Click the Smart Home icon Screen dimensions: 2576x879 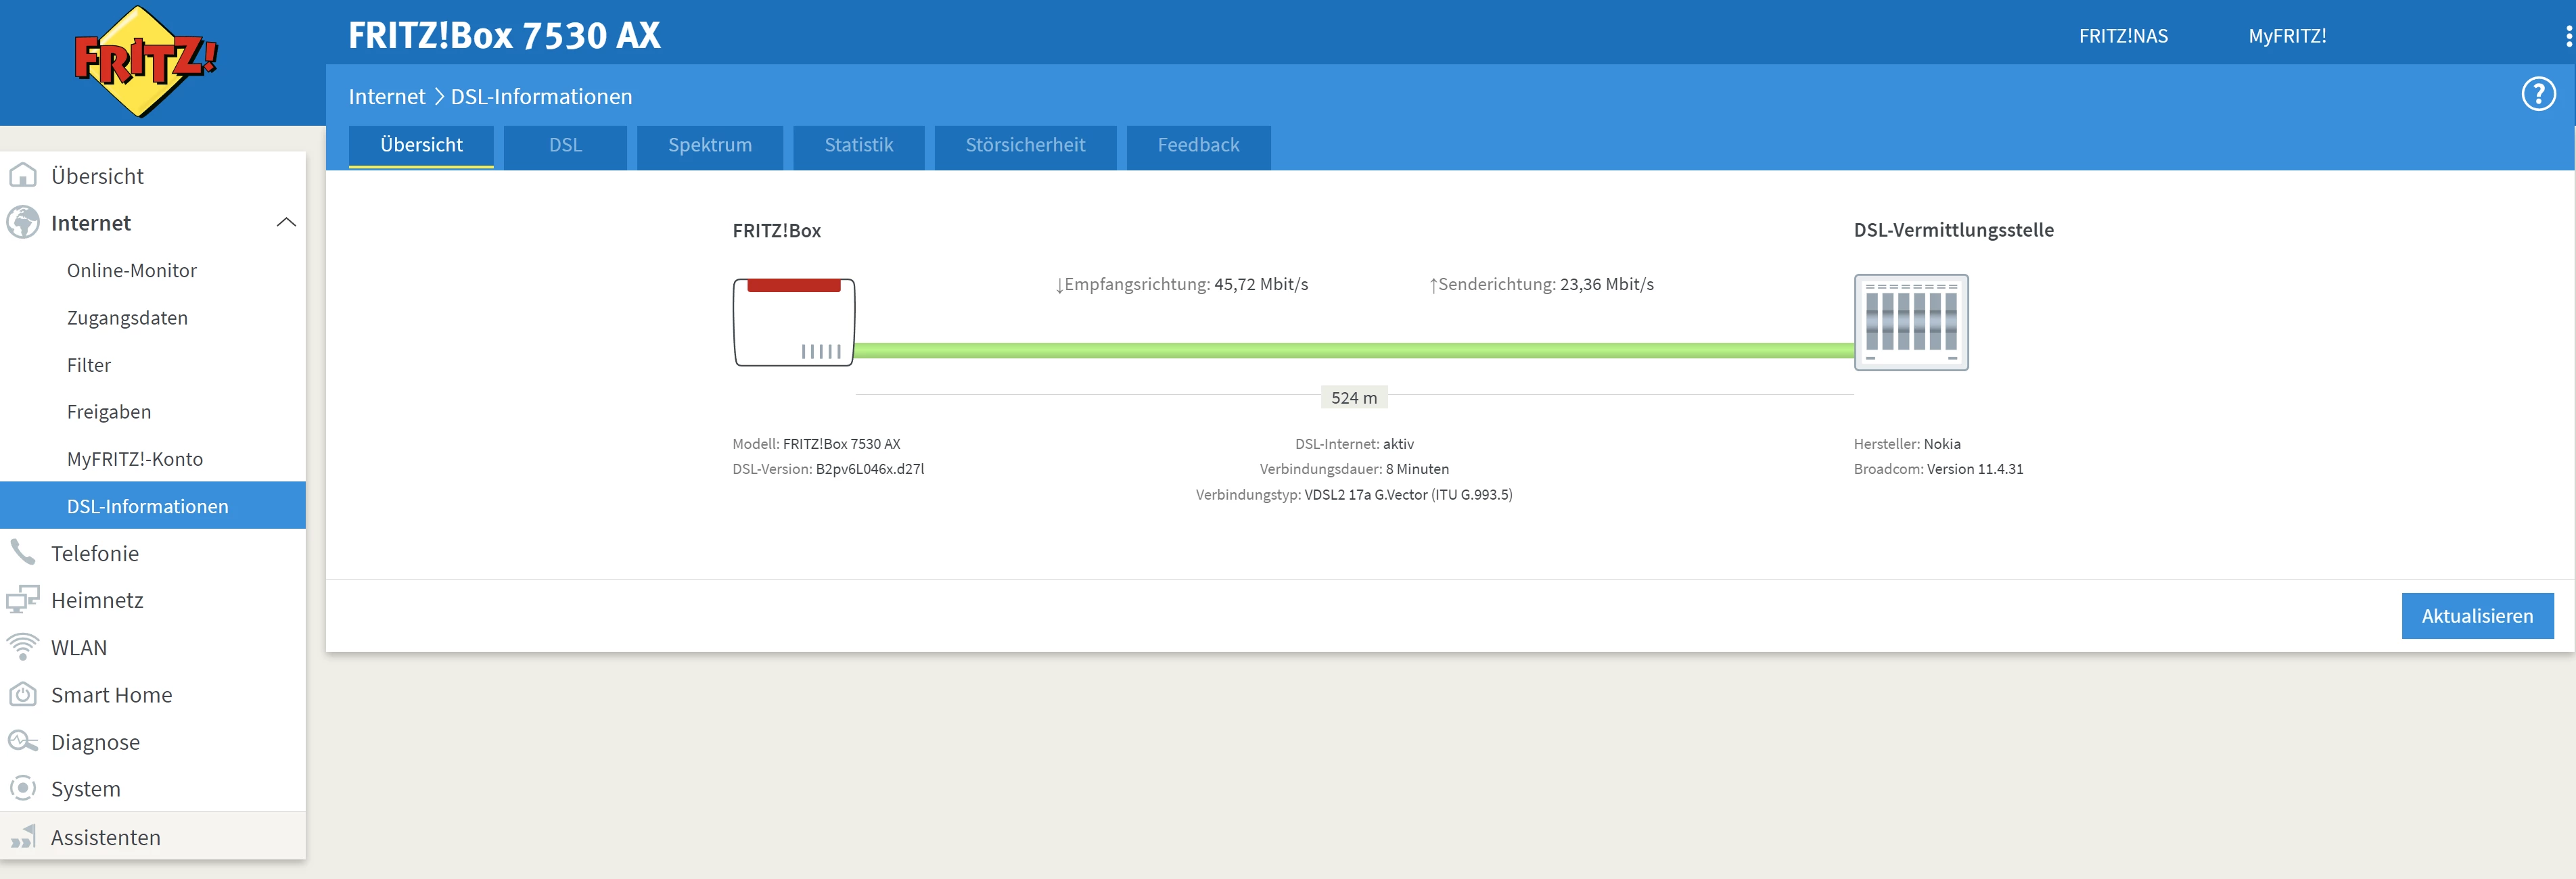click(22, 694)
